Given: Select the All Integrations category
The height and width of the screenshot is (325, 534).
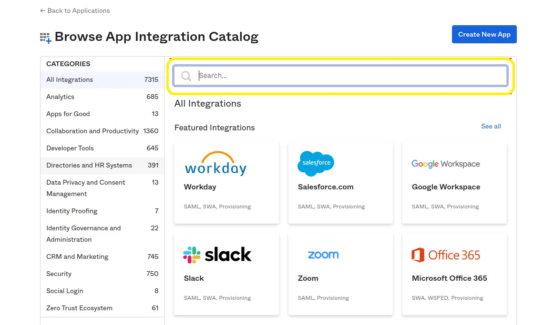Looking at the screenshot, I should (x=70, y=80).
